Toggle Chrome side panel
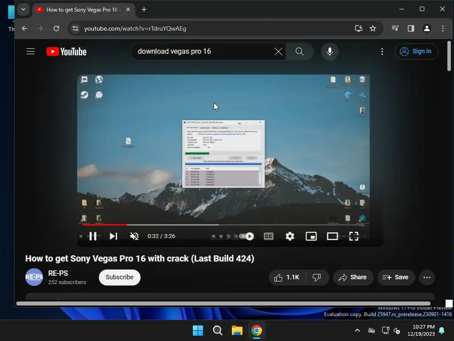 [x=411, y=28]
